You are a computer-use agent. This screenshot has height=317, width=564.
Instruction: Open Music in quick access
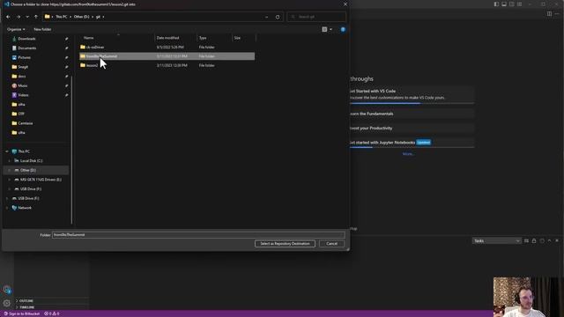point(22,85)
